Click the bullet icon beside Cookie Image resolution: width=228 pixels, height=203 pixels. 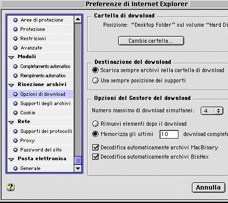pos(15,113)
